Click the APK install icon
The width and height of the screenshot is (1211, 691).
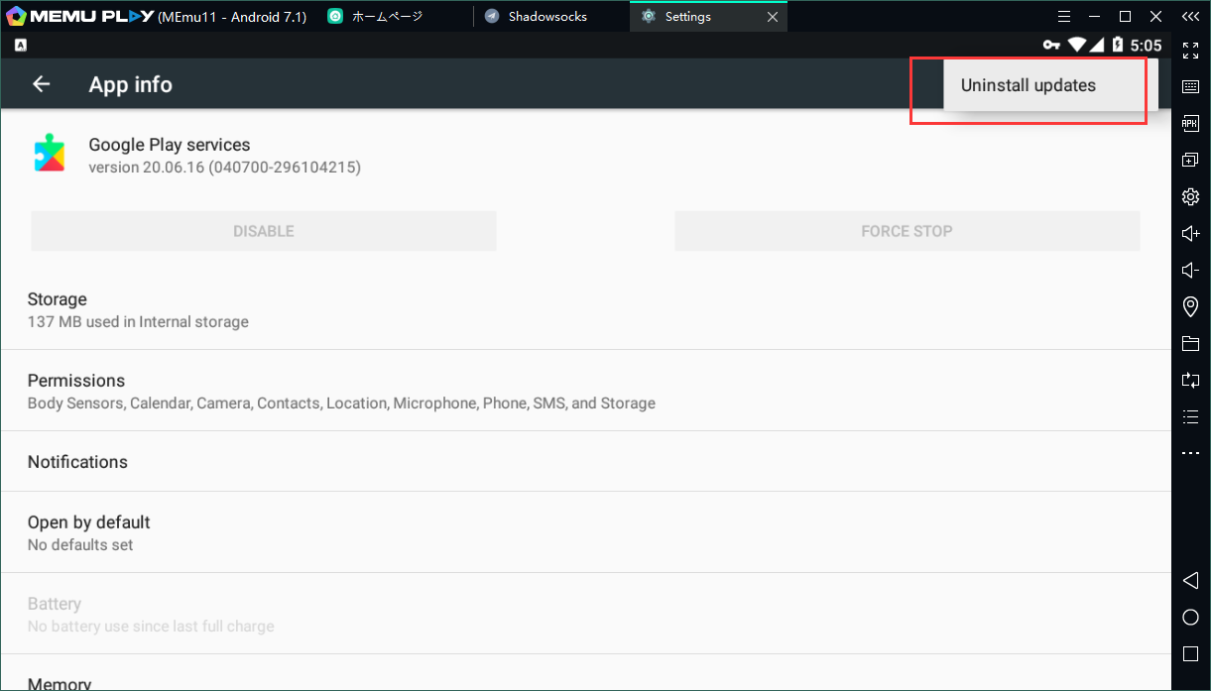(1190, 123)
